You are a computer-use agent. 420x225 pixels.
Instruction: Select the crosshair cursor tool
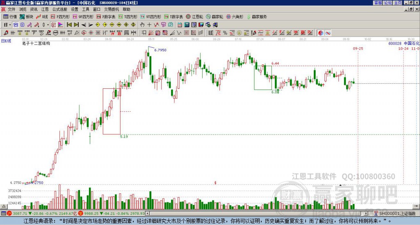pyautogui.click(x=149, y=25)
